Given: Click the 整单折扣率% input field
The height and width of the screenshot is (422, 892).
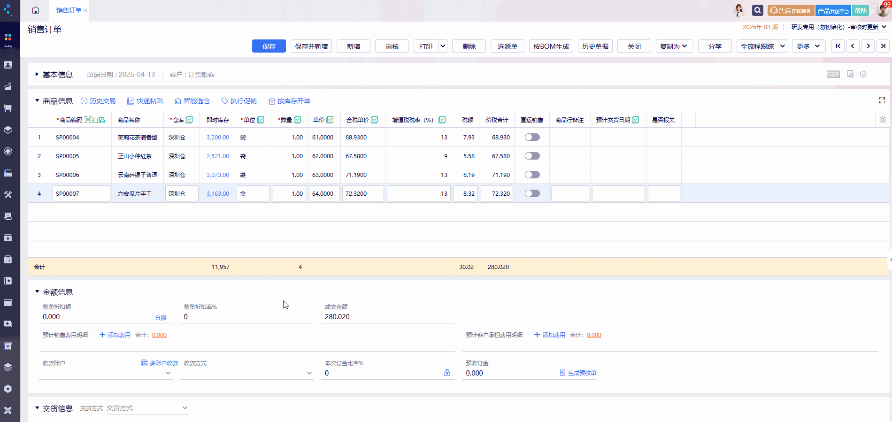Looking at the screenshot, I should [247, 317].
